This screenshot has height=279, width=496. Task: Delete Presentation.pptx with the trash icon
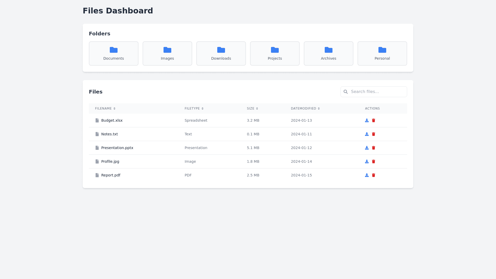click(373, 148)
